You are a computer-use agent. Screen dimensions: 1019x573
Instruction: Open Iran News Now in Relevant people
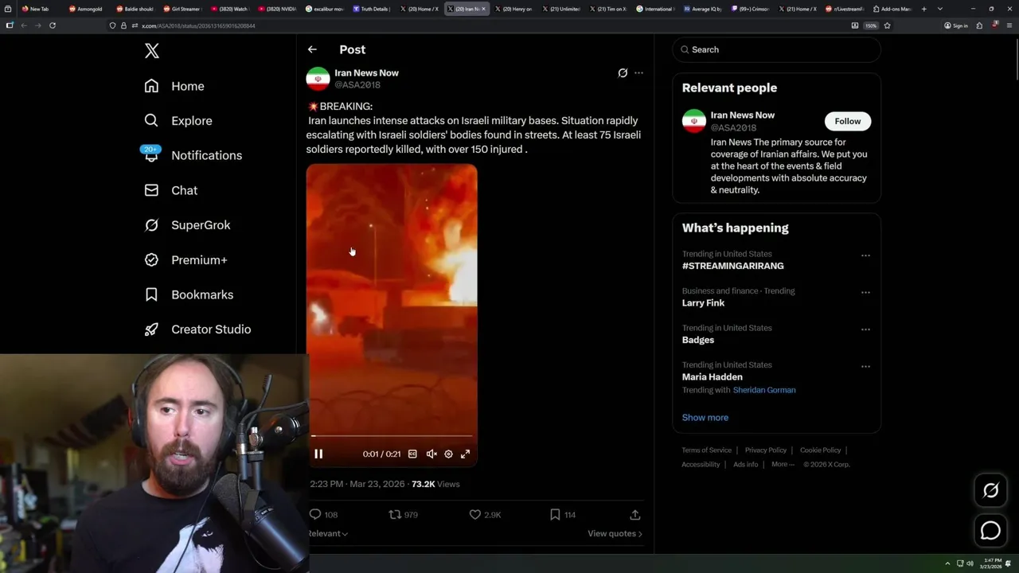tap(742, 115)
